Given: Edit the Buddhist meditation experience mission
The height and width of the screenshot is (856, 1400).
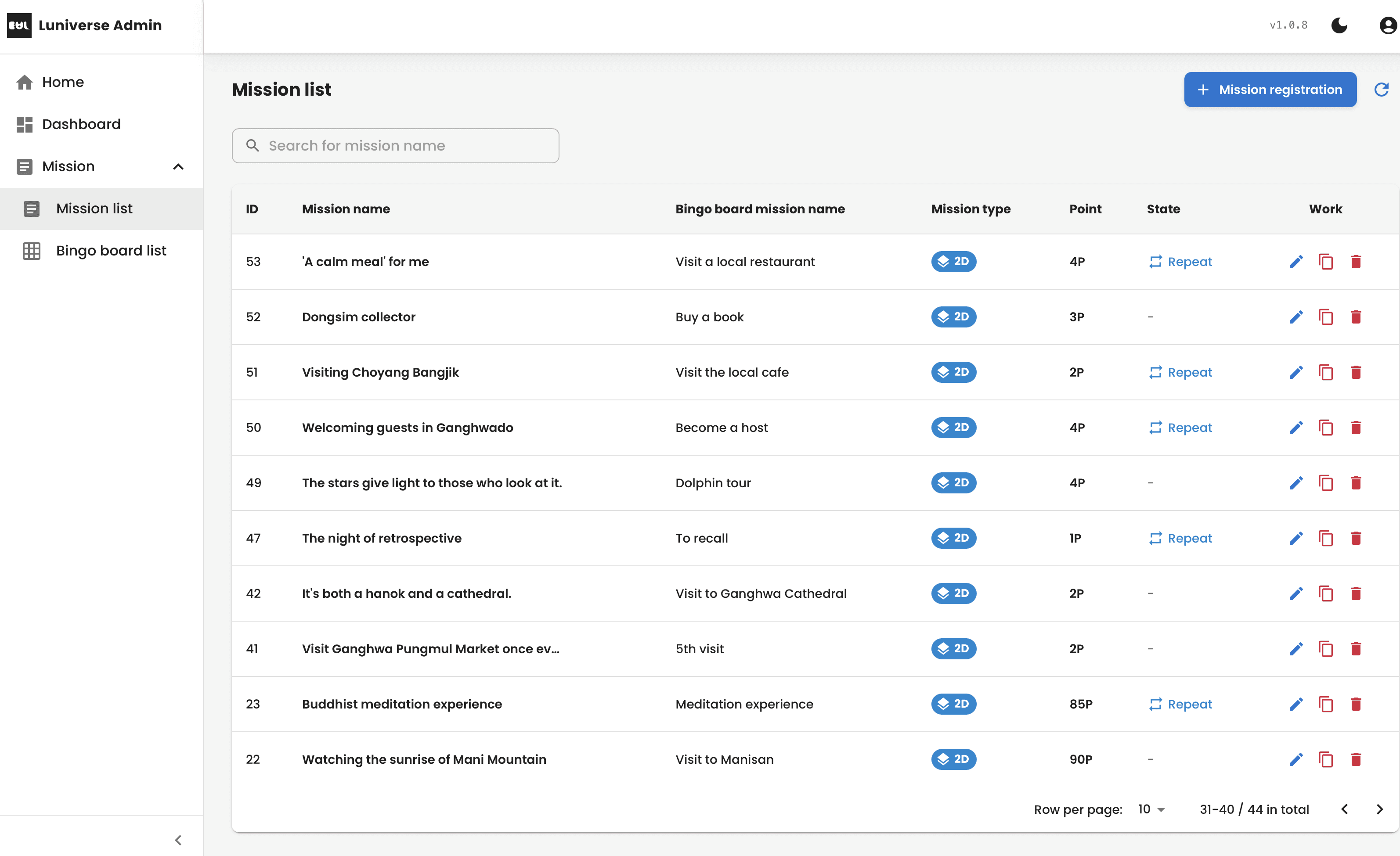Looking at the screenshot, I should [x=1295, y=705].
